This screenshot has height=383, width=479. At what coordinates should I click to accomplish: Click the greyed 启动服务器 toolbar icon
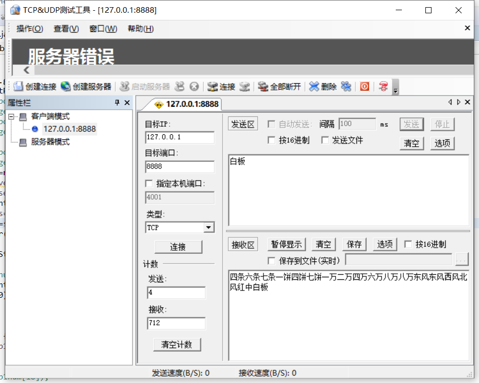pos(124,86)
